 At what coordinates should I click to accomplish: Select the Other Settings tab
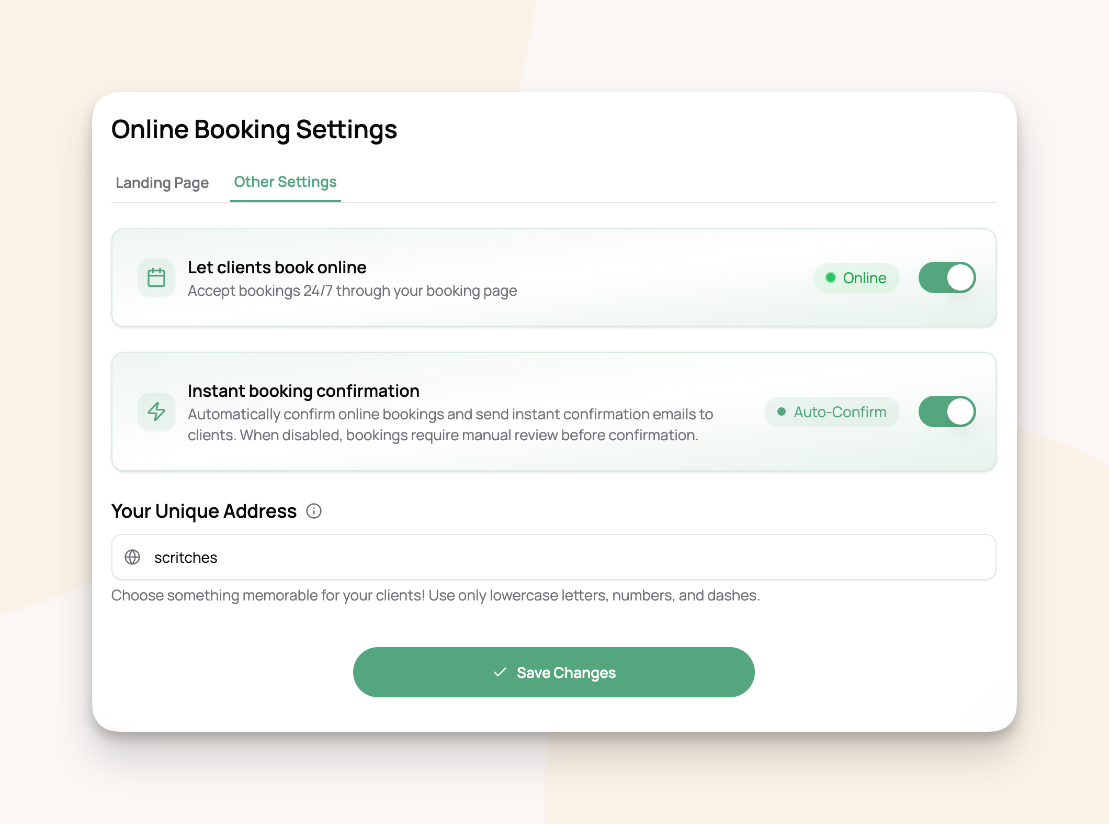pos(285,182)
